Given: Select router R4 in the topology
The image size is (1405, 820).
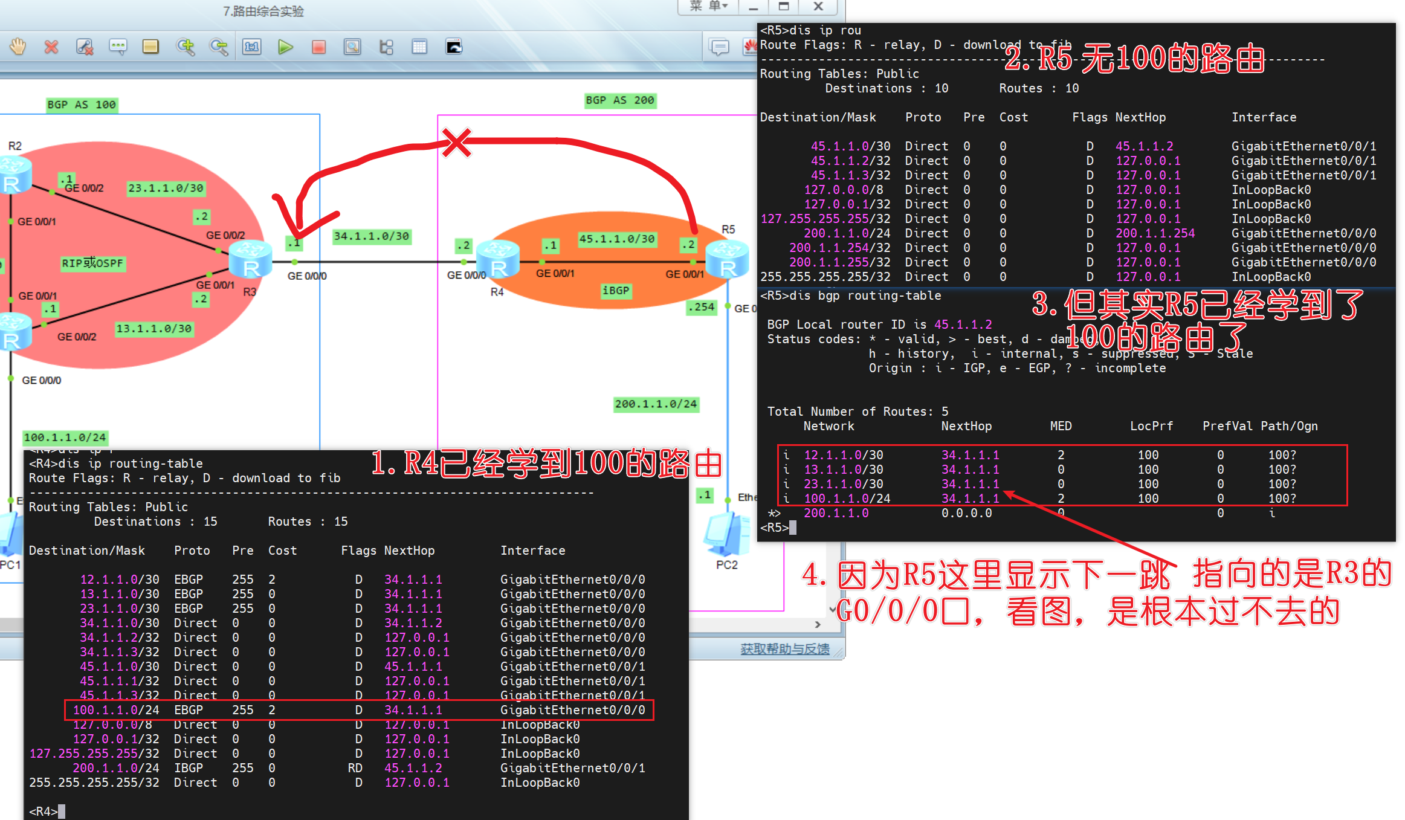Looking at the screenshot, I should (497, 261).
